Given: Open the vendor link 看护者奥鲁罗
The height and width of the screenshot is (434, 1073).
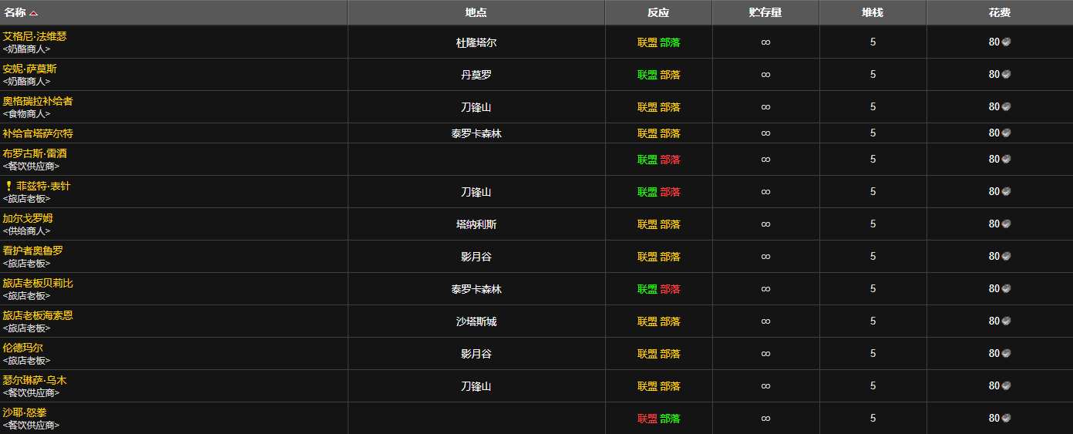Looking at the screenshot, I should 32,251.
